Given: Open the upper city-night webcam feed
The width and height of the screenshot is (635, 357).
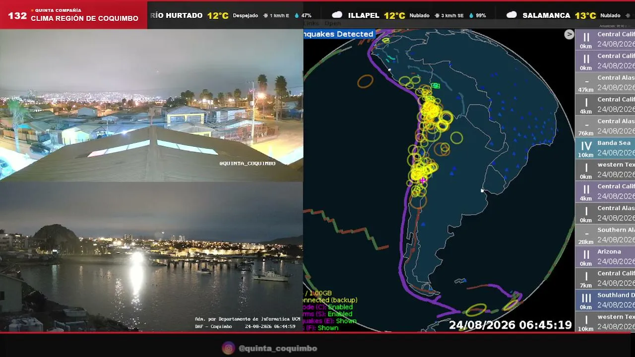Looking at the screenshot, I should click(151, 105).
